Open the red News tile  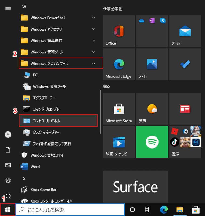point(185,109)
